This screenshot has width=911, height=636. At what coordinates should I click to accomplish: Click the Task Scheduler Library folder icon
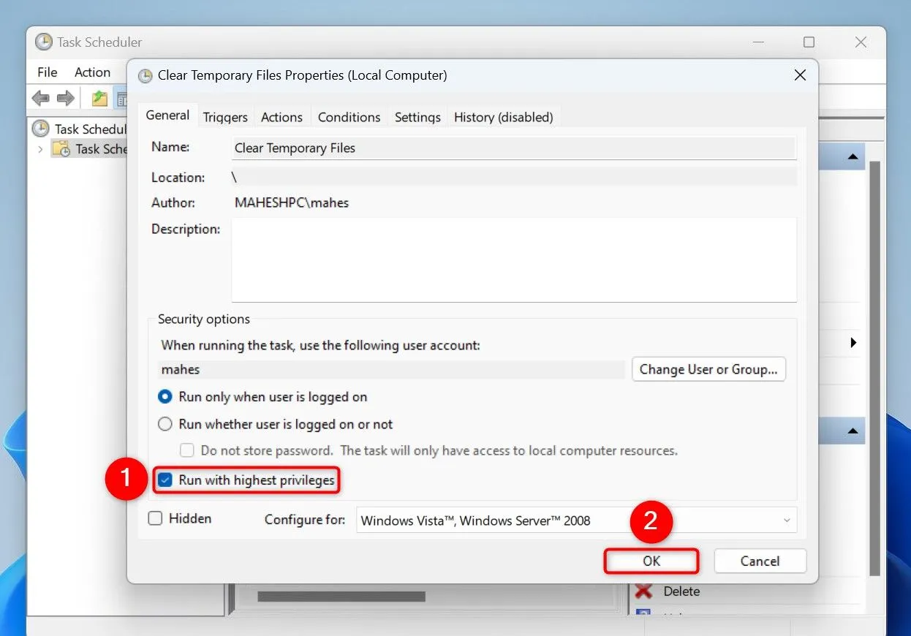coord(62,148)
